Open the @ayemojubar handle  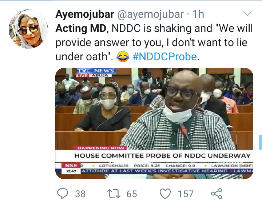click(150, 14)
